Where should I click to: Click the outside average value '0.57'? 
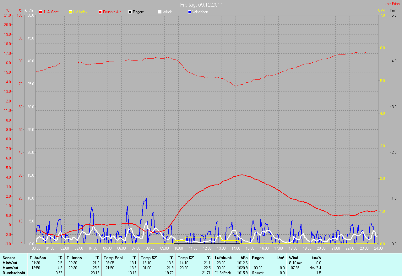coord(59,273)
